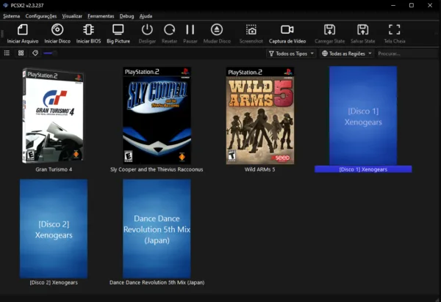Click 'Dance Dance Revolution 5th Mix (Japan)' title
Image resolution: width=441 pixels, height=302 pixels.
tap(157, 282)
